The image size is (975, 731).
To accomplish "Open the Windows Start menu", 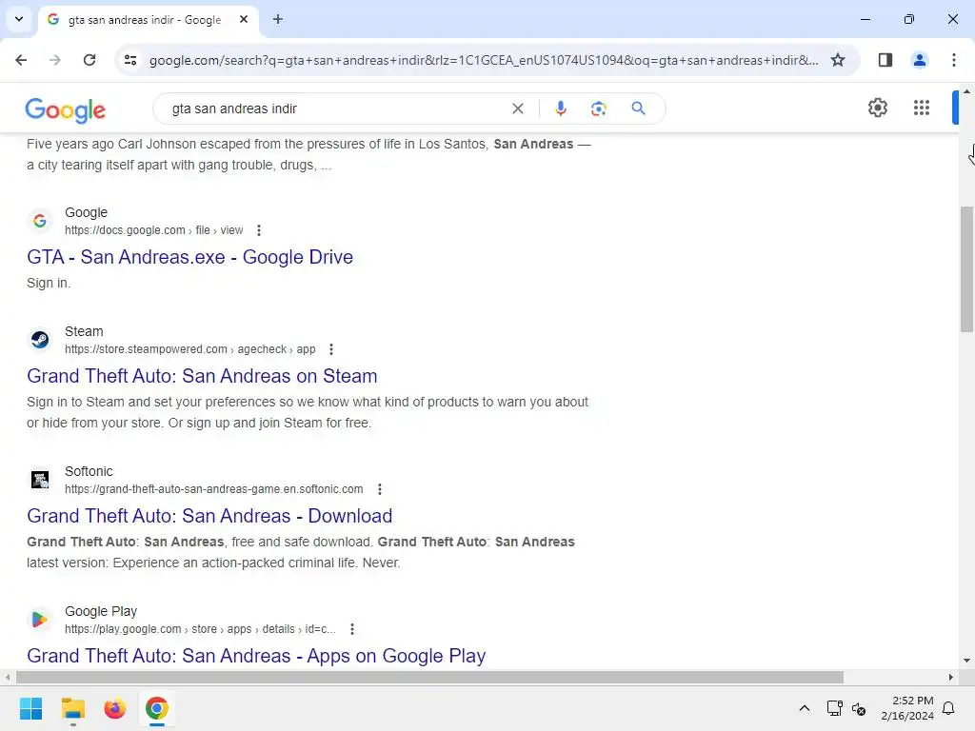I will pos(30,708).
